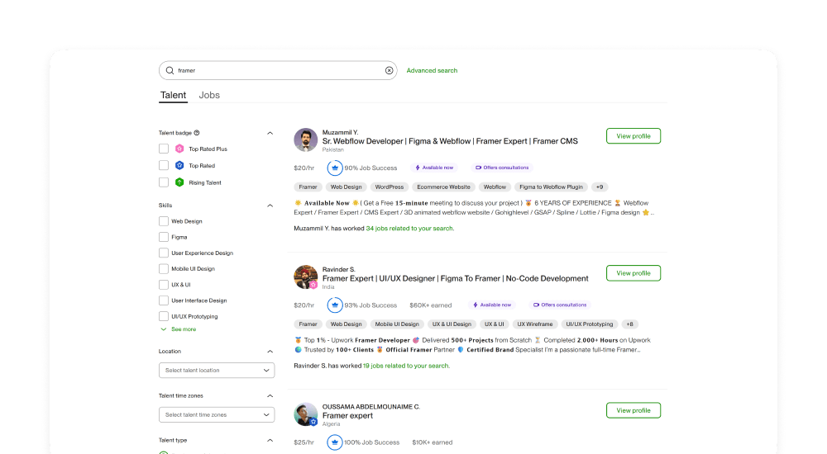Check the Rising Talent checkbox
827x454 pixels.
(x=164, y=182)
